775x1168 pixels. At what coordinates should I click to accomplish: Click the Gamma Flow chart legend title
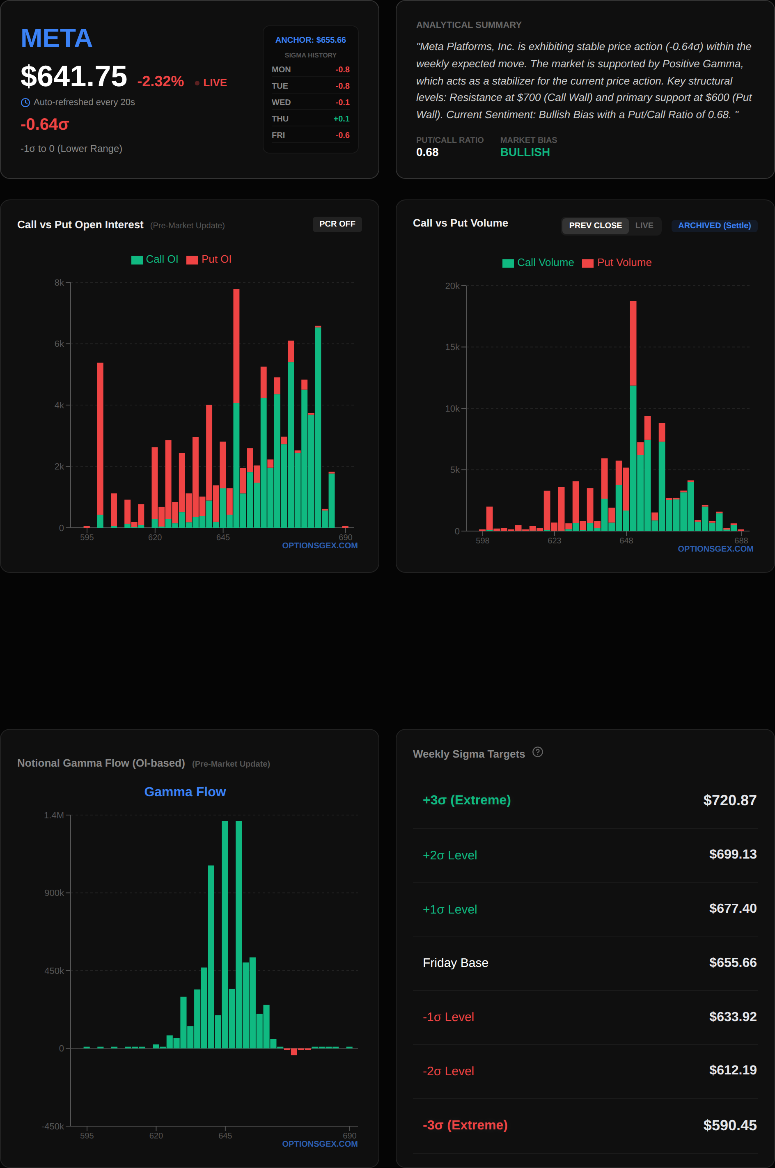coord(185,792)
